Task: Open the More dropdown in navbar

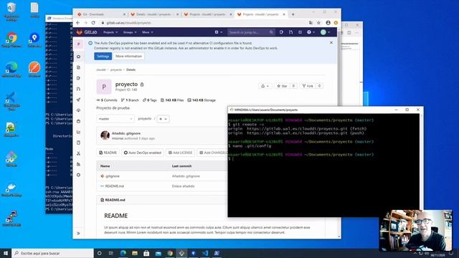Action: click(x=148, y=32)
